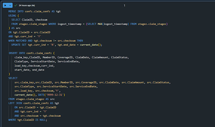Image resolution: width=215 pixels, height=127 pixels.
Task: Click 'AND src.checksum = tgt.checksum' line
Action: point(38,116)
